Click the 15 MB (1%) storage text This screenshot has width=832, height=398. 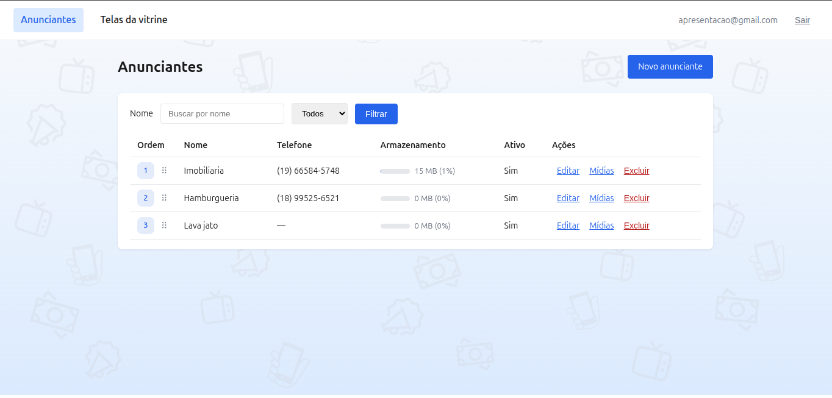[x=435, y=171]
